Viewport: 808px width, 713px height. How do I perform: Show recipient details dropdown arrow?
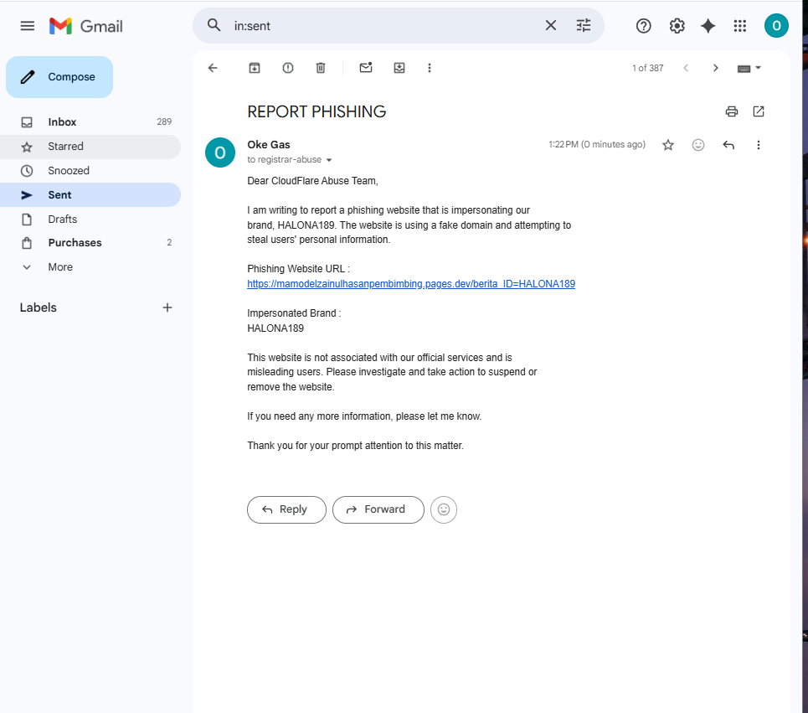click(x=329, y=160)
